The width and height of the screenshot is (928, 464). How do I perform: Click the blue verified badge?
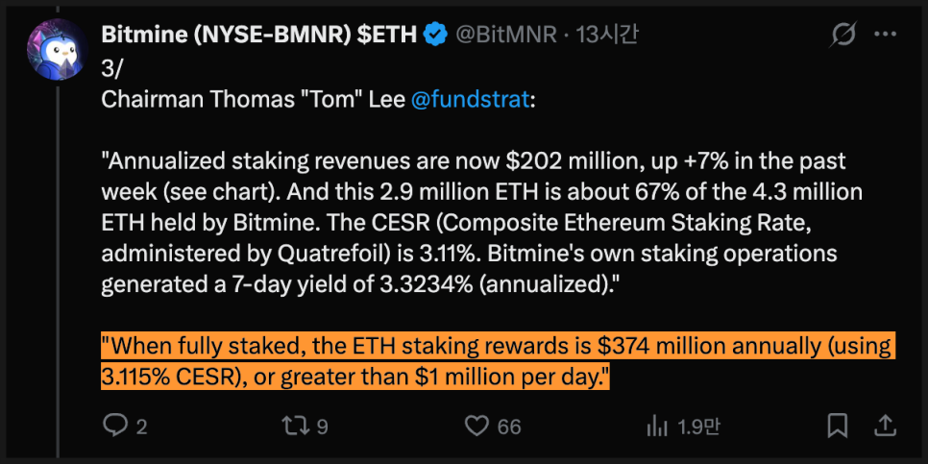[435, 36]
